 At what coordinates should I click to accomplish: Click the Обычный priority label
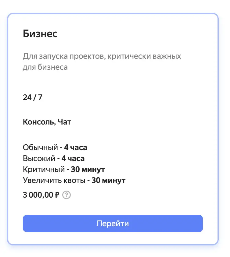pyautogui.click(x=40, y=148)
